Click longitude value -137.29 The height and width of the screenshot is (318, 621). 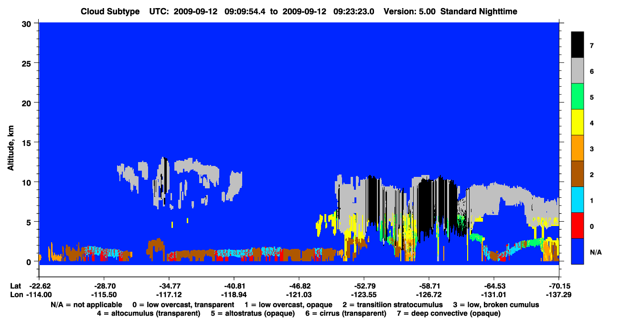(x=559, y=295)
